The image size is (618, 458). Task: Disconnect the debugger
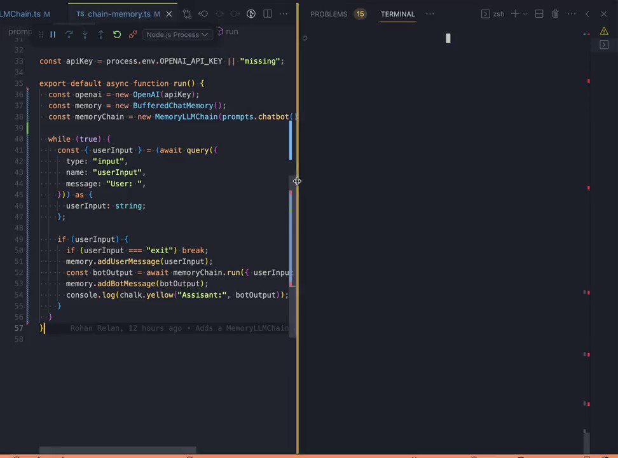coord(133,34)
